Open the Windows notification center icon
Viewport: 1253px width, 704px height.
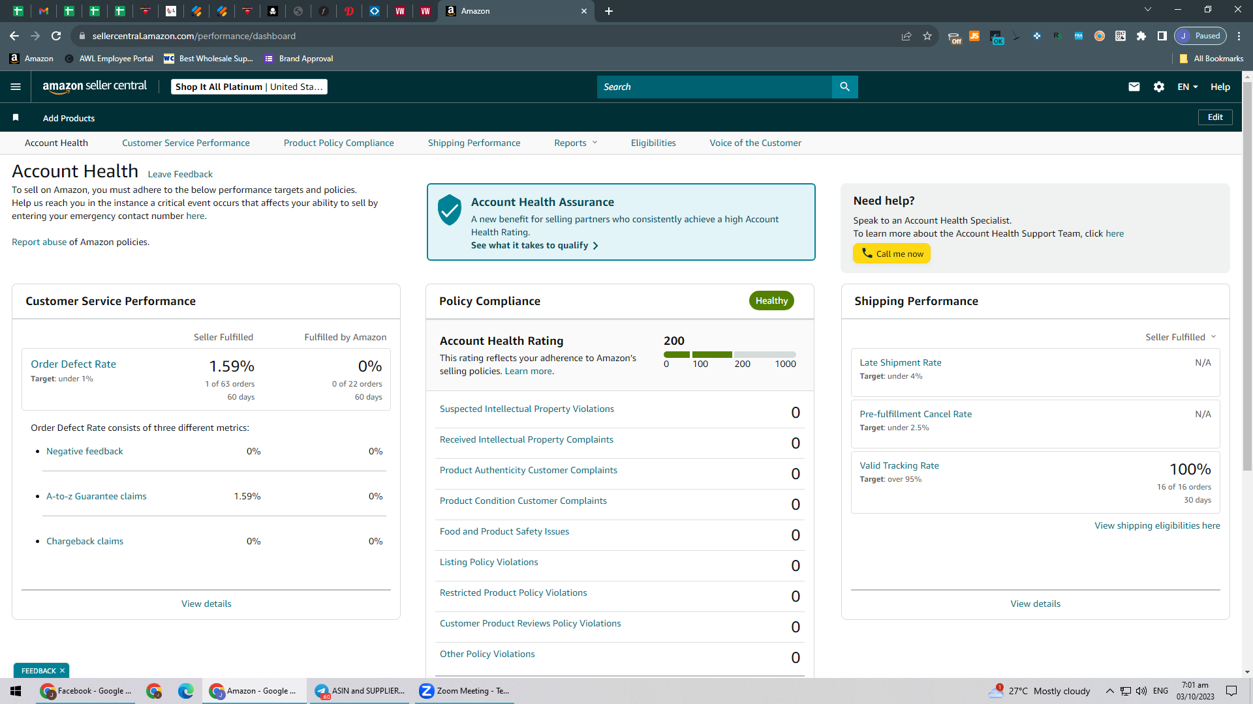1231,691
